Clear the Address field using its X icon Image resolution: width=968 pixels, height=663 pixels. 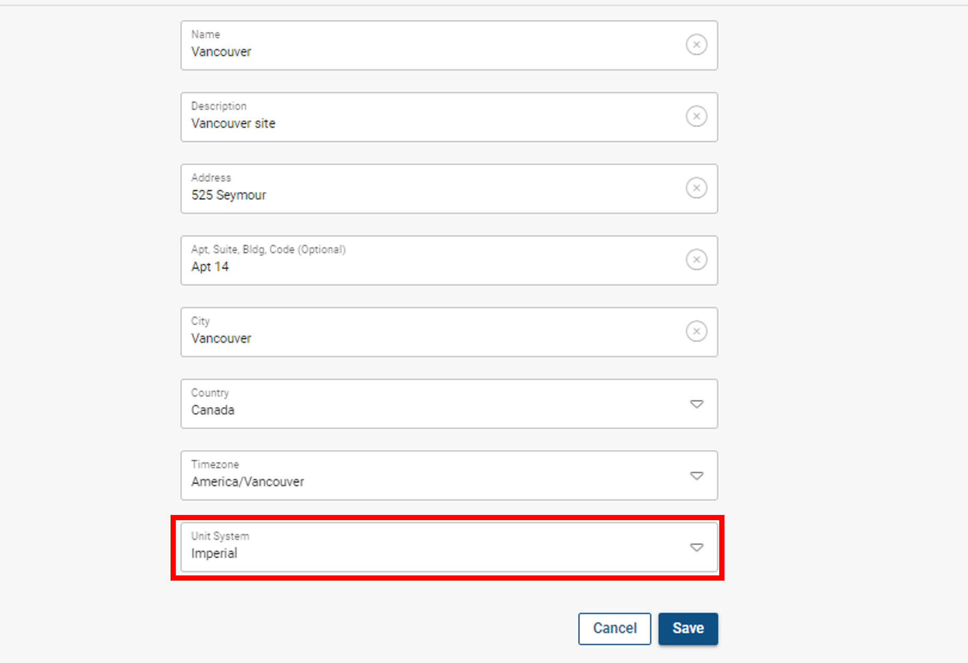696,188
